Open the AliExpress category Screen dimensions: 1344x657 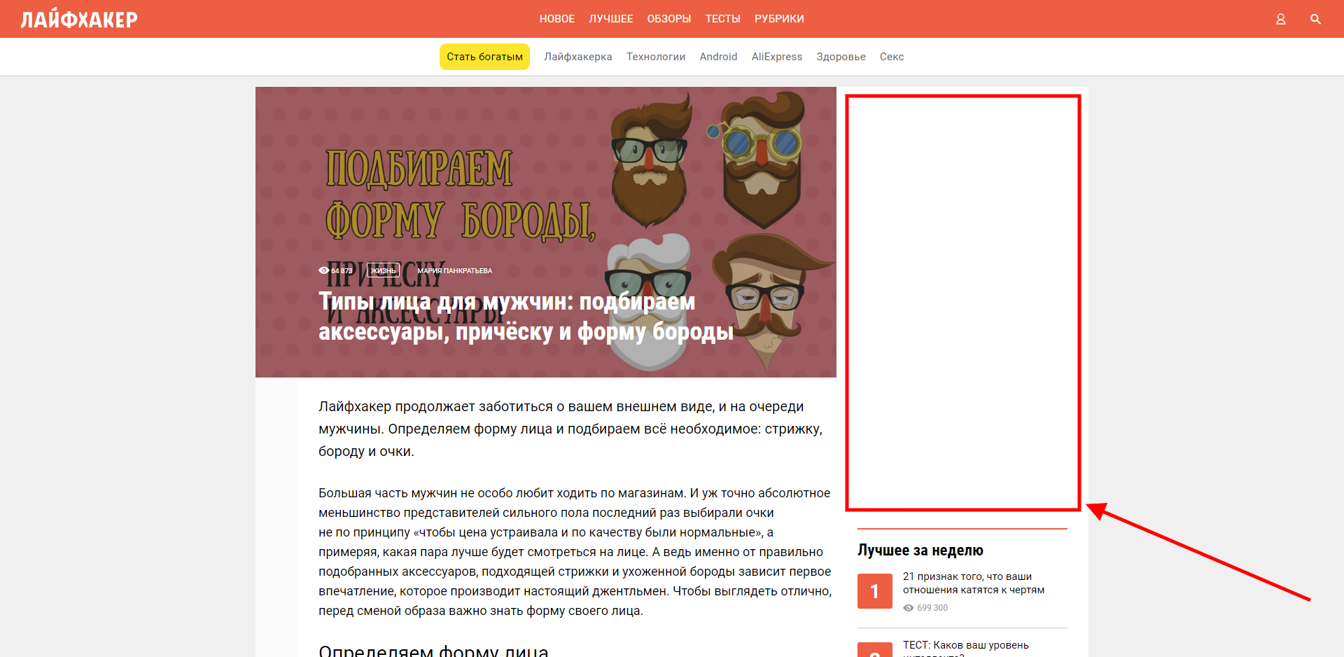click(777, 56)
